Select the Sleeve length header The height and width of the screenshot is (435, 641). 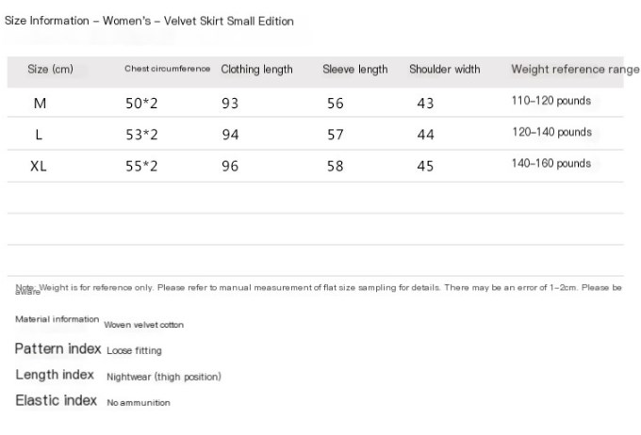[354, 70]
